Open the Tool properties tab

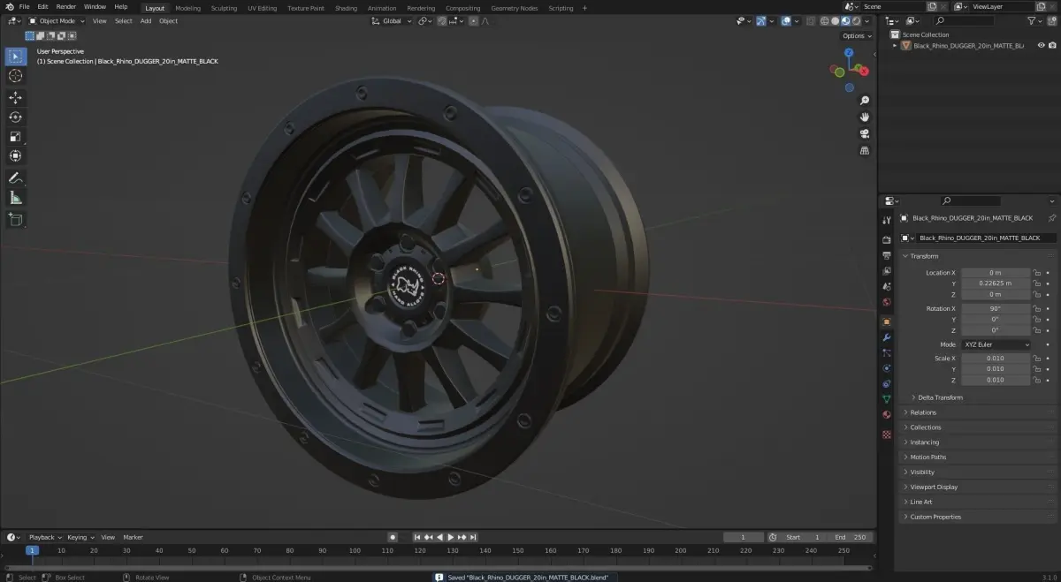click(887, 220)
